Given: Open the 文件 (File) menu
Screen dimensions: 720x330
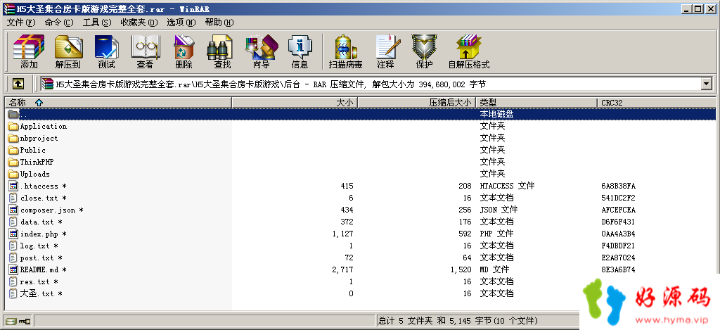Looking at the screenshot, I should coord(21,23).
